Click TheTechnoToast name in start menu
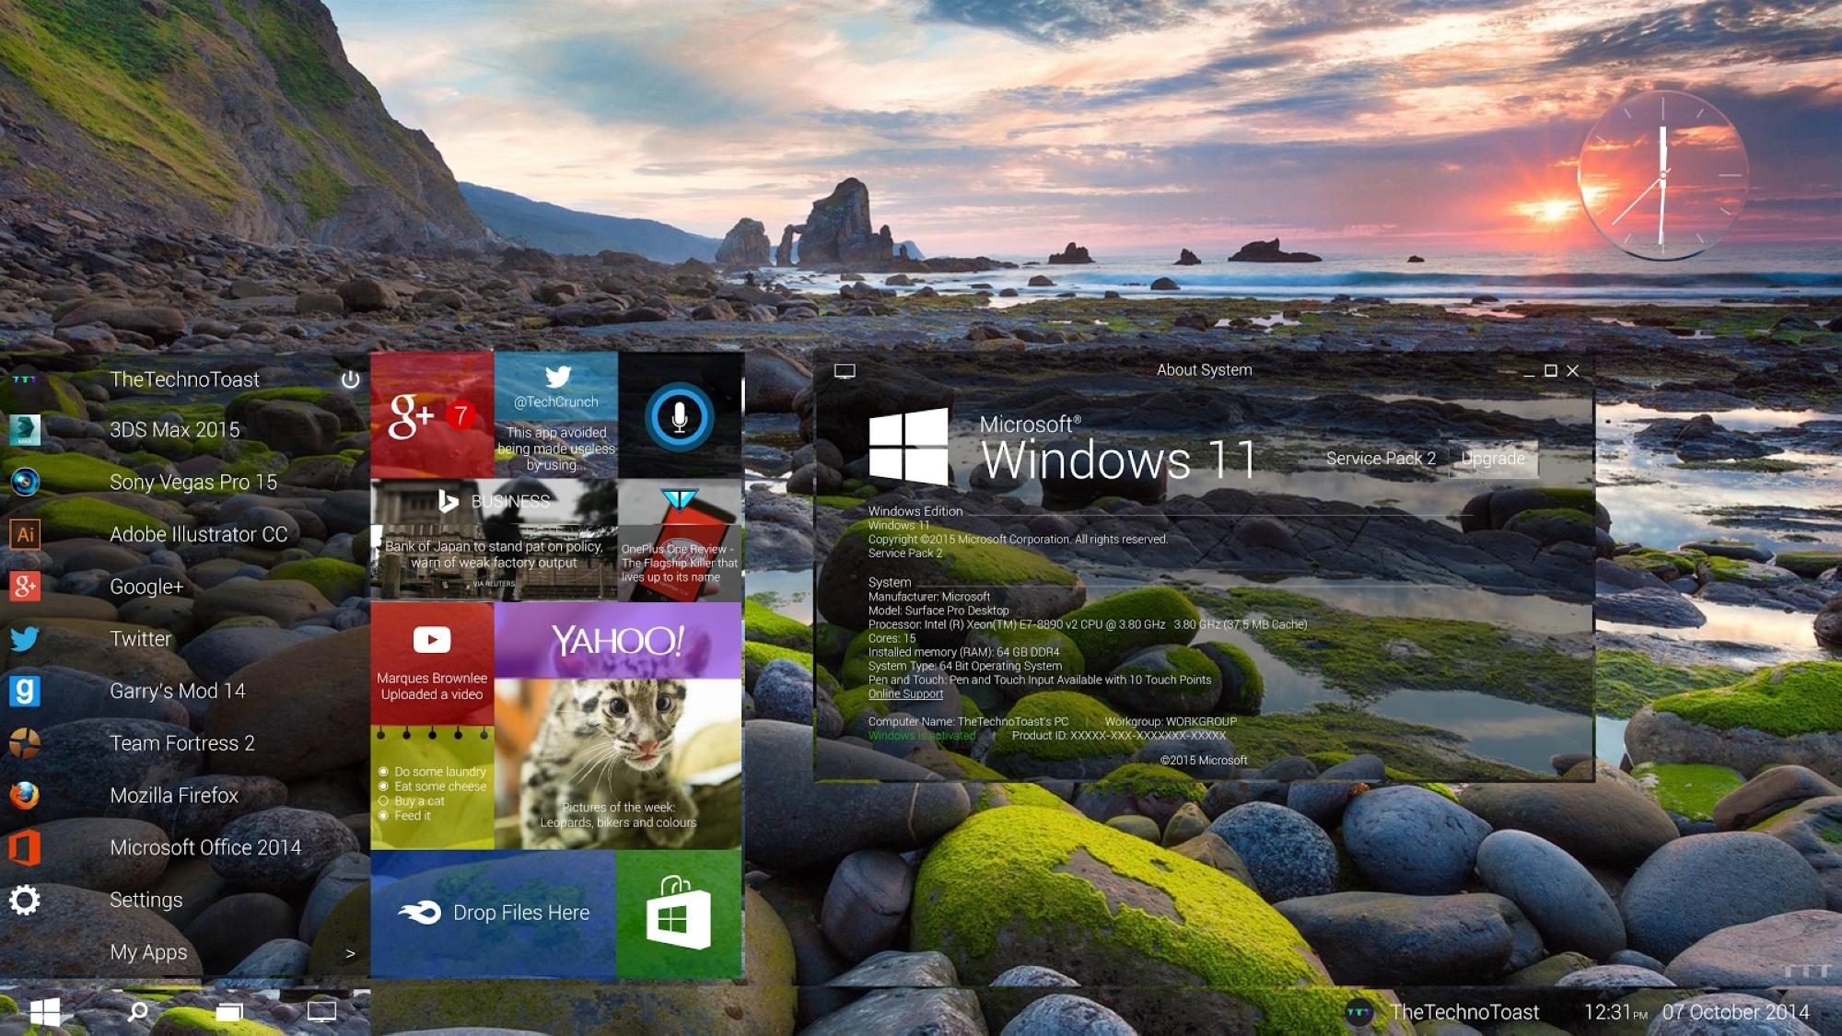 click(x=184, y=379)
